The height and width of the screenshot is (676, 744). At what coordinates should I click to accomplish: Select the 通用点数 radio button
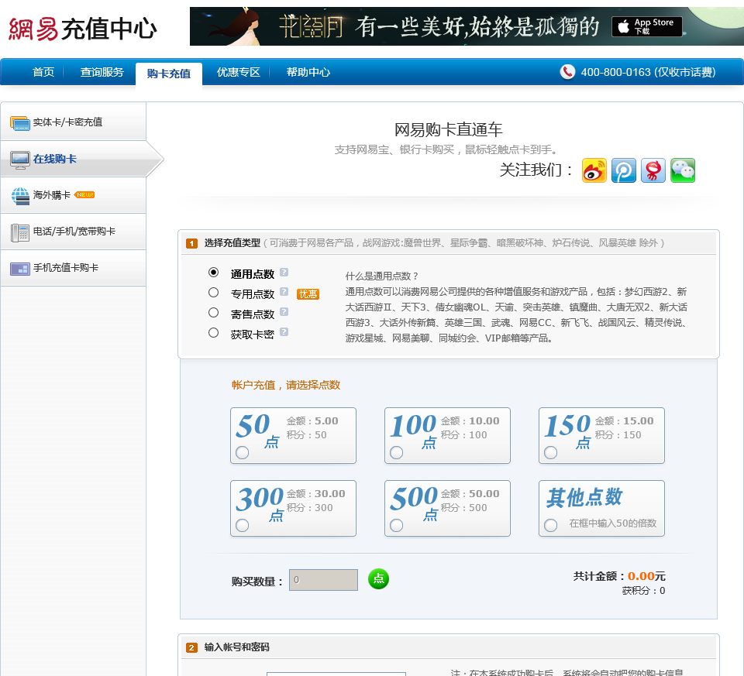coord(214,273)
